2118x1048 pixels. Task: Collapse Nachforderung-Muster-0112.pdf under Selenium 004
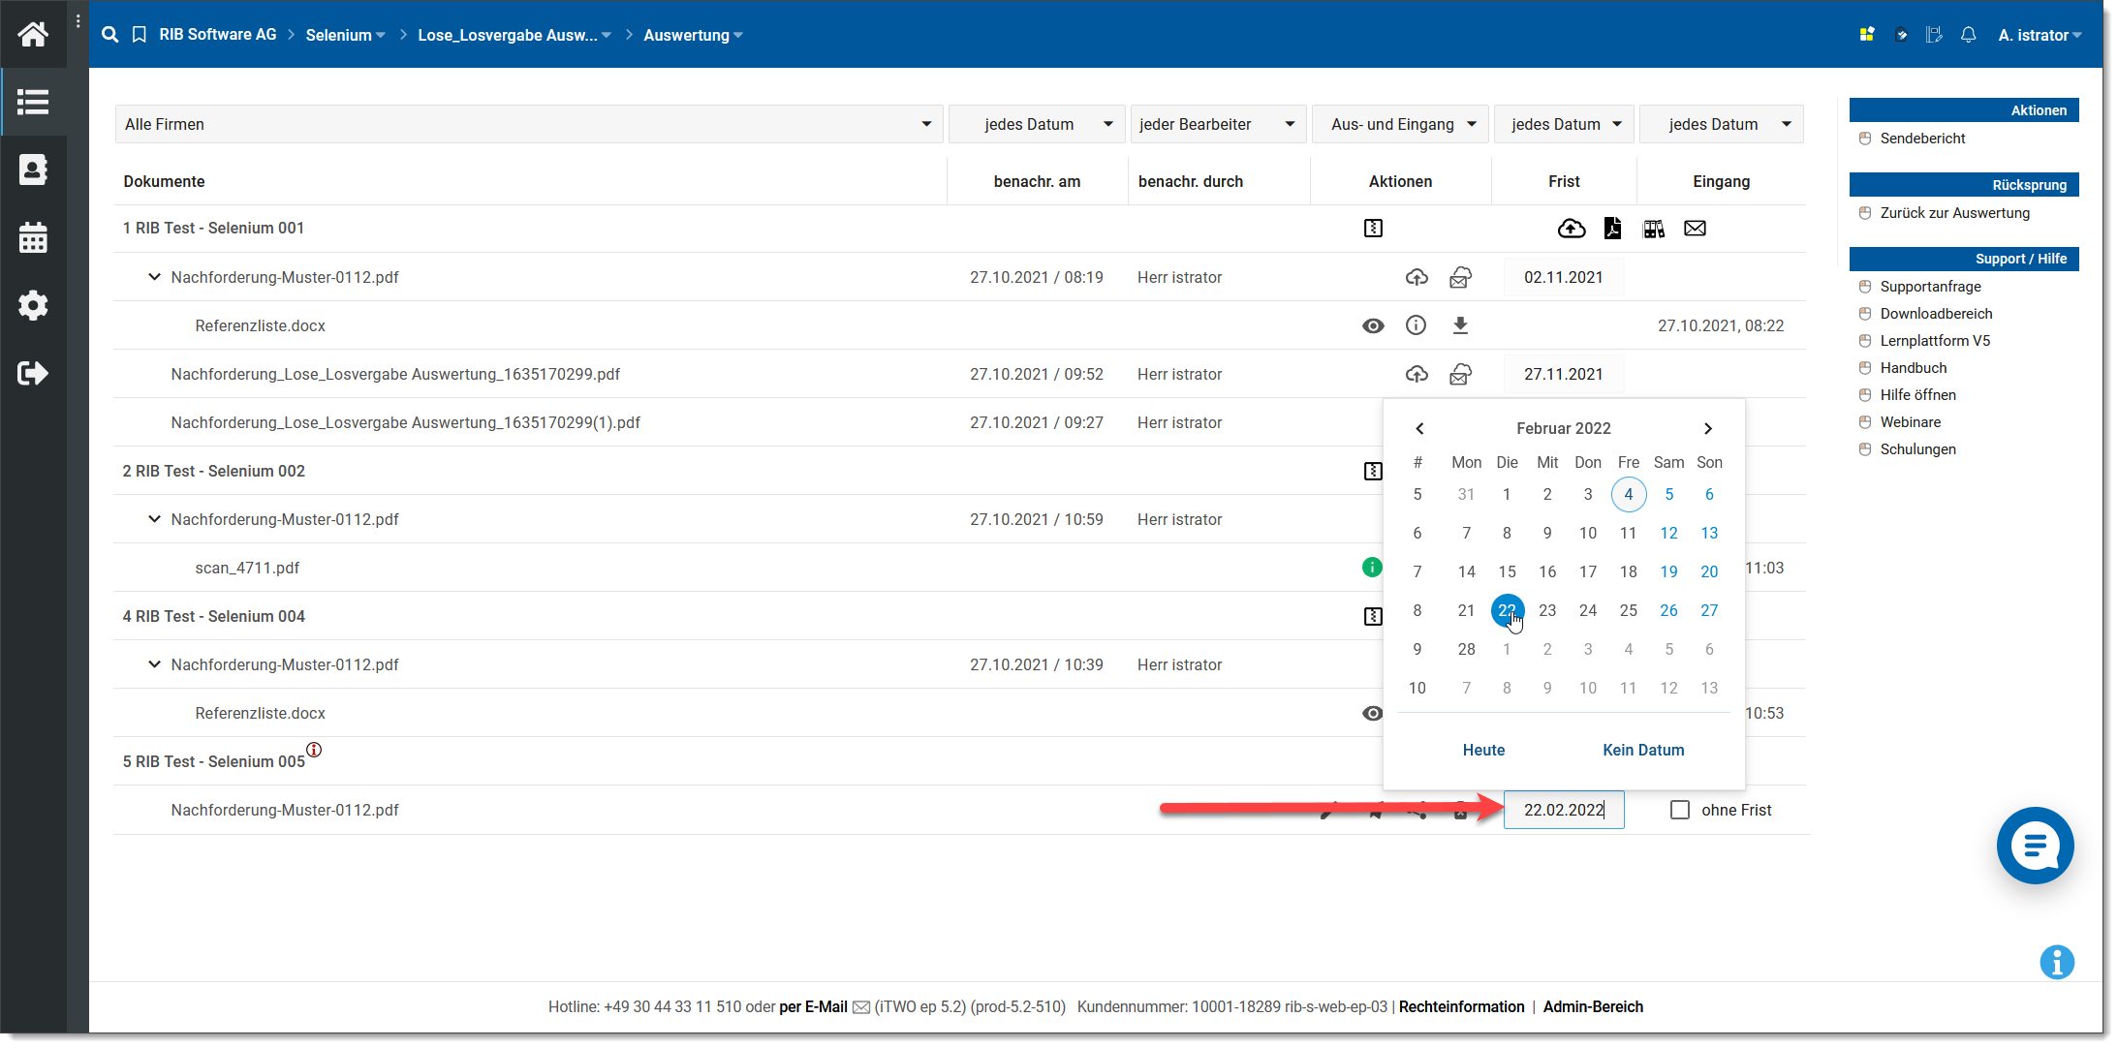click(154, 664)
